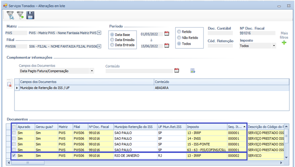Toggle the select-all checkbox in Documentos header
Viewport: 295px width, 167px height.
[14, 127]
